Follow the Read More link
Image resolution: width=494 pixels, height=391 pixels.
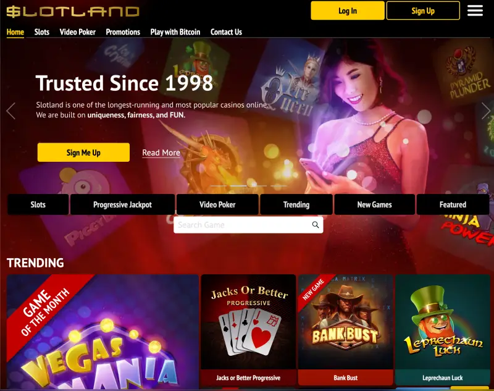point(161,153)
